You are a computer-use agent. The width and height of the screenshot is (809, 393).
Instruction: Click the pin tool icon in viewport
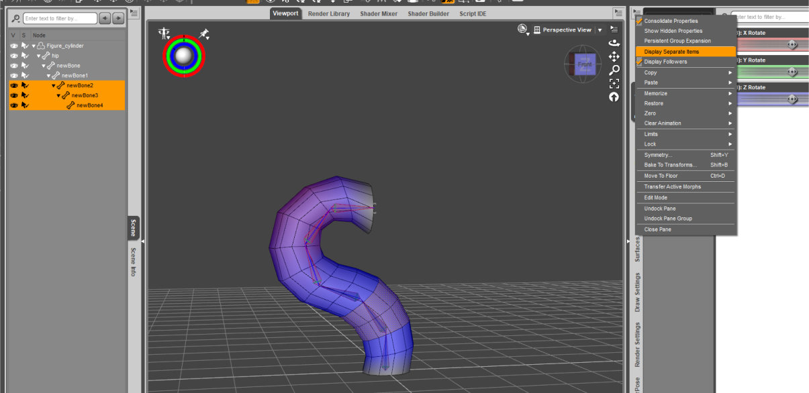tap(204, 33)
